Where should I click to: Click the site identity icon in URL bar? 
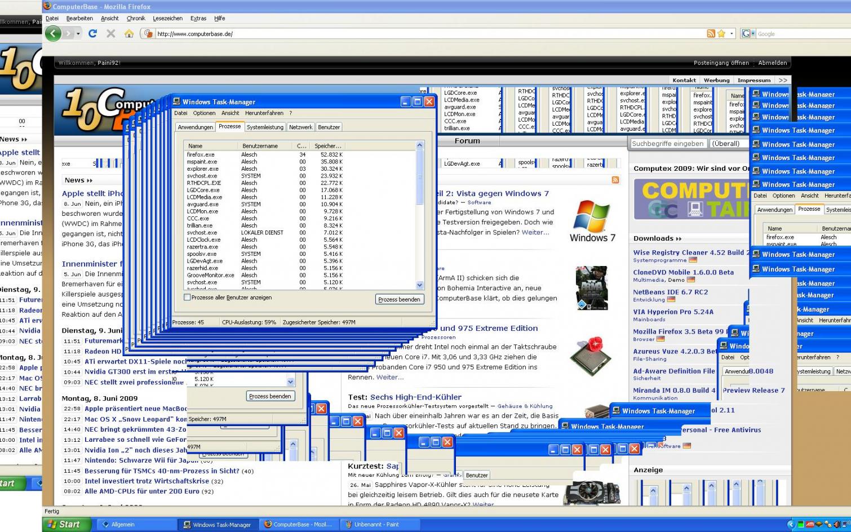coord(149,34)
